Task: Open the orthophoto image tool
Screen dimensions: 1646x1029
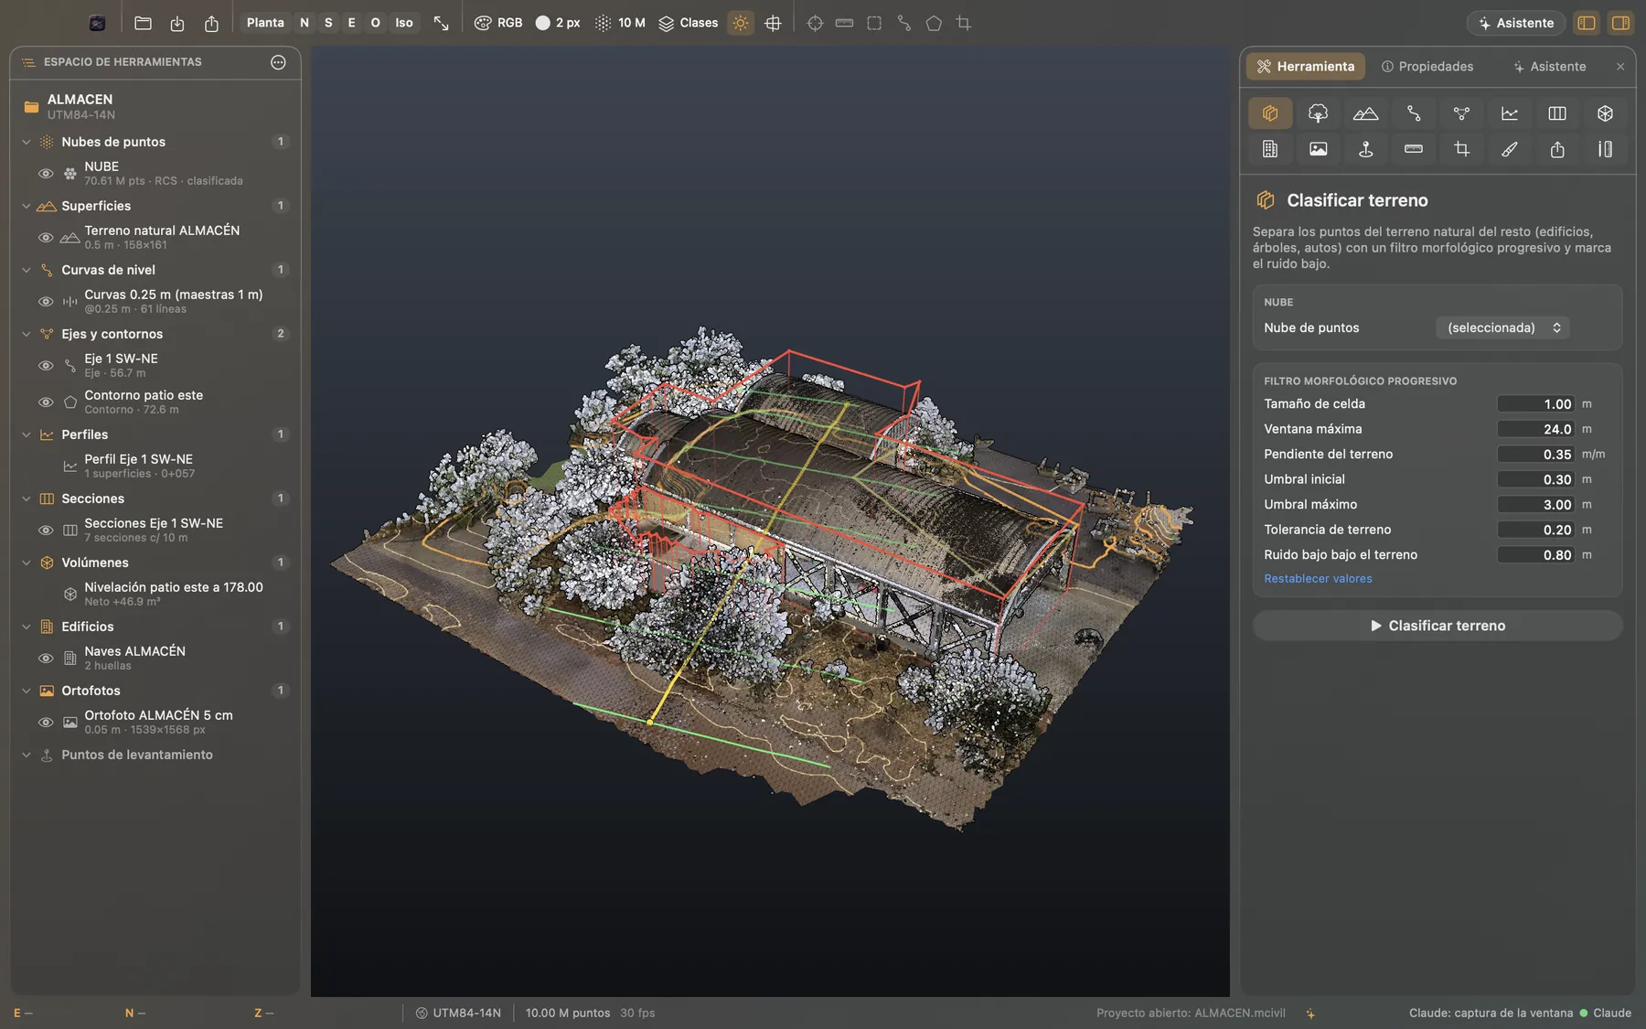Action: click(x=1318, y=149)
